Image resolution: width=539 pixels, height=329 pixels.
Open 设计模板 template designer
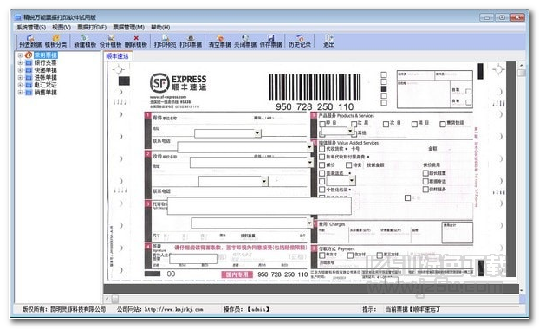[110, 42]
